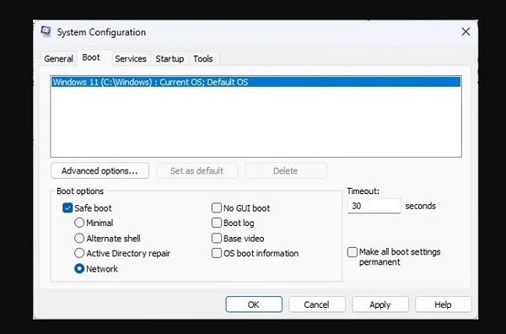Tick the Base video checkbox
The height and width of the screenshot is (334, 506).
tap(217, 239)
